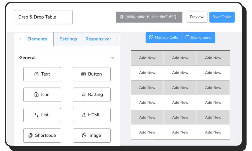The height and width of the screenshot is (151, 252).
Task: Open the Settings tab
Action: [68, 39]
